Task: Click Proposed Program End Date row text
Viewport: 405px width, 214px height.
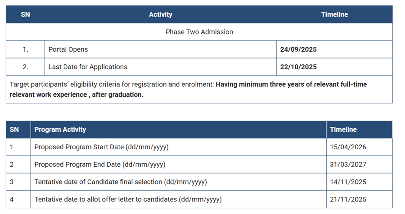Action: click(x=100, y=165)
